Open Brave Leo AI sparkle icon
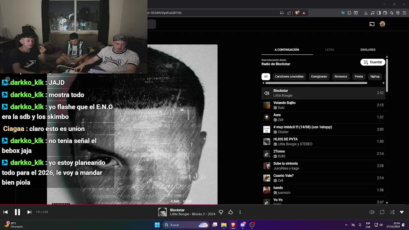 tap(391, 13)
